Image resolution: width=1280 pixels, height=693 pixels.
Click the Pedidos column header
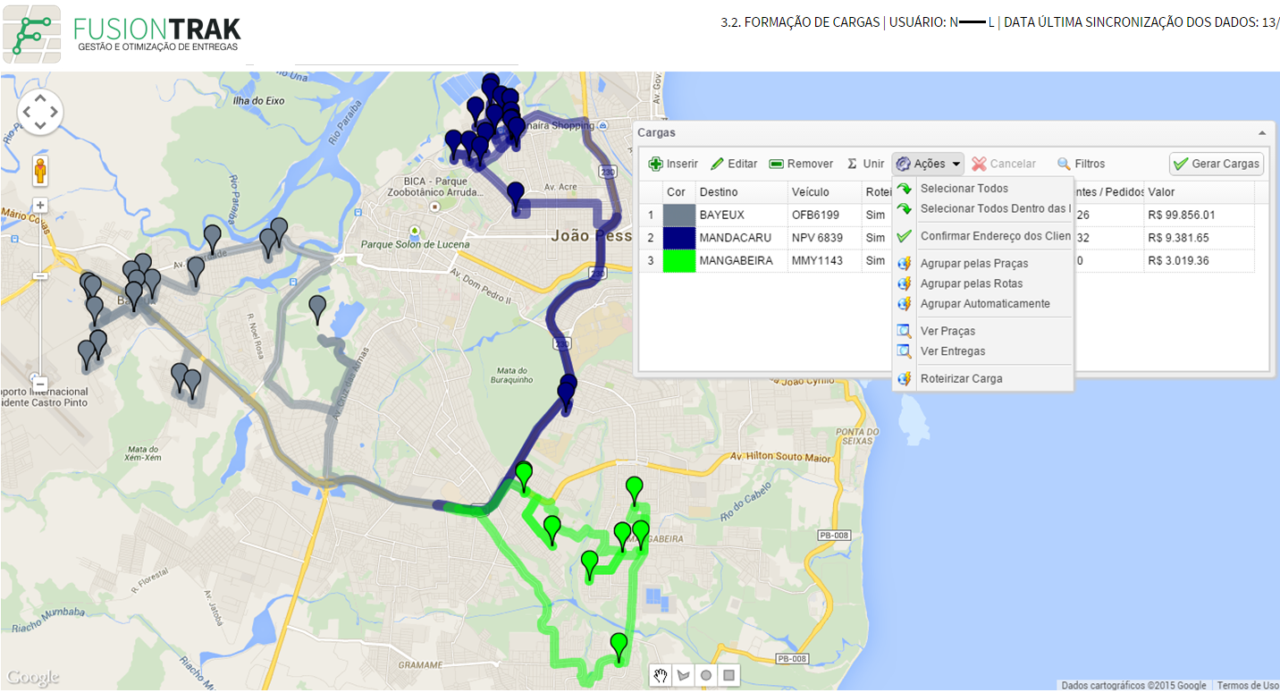pos(1108,192)
